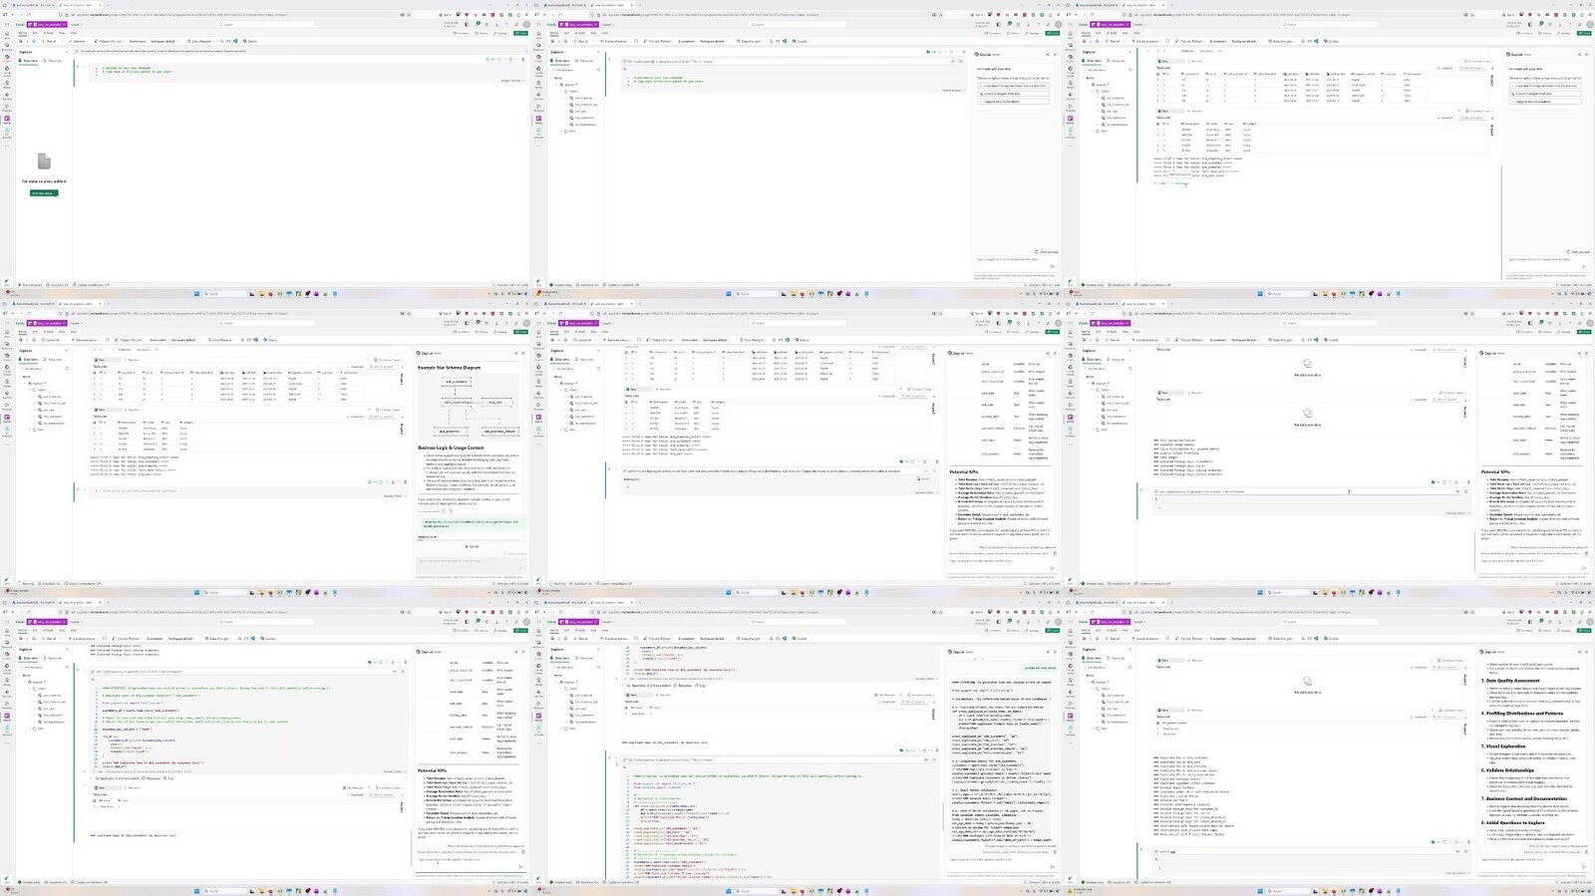
Task: Close the Explorer pane in top-left frame
Action: click(68, 52)
